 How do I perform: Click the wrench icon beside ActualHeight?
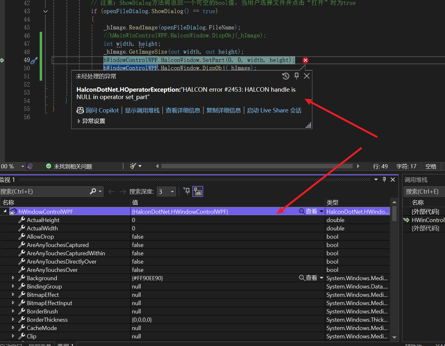pos(22,220)
